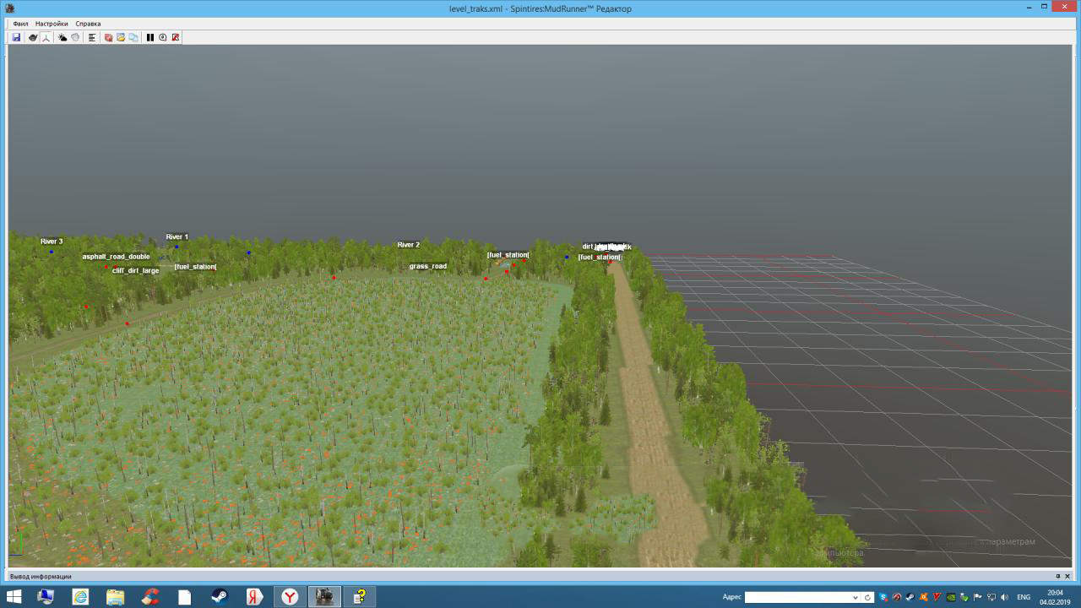1081x608 pixels.
Task: Select the River 1 marker label
Action: click(177, 237)
